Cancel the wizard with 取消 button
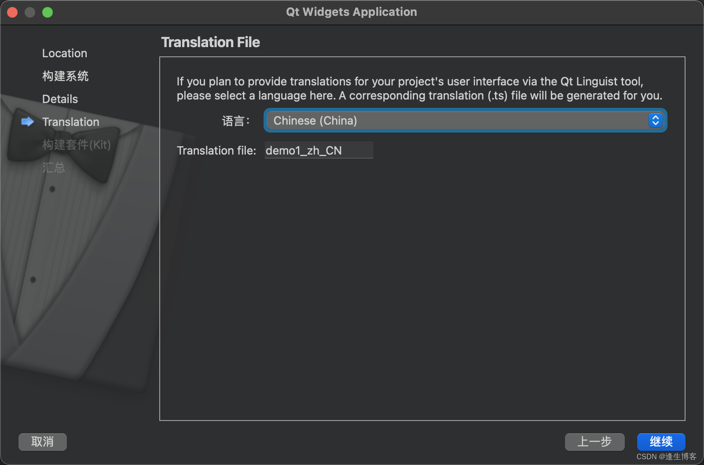Screen dimensions: 704x465 [x=43, y=442]
